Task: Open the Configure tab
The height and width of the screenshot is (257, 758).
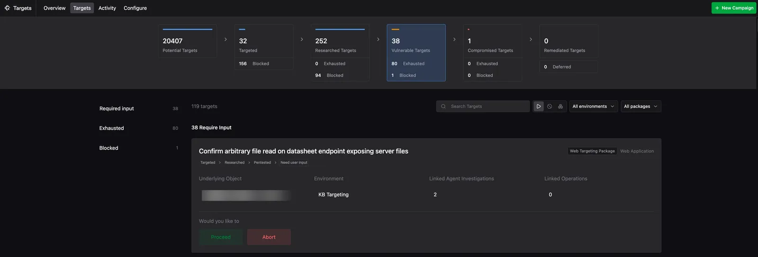Action: coord(135,8)
